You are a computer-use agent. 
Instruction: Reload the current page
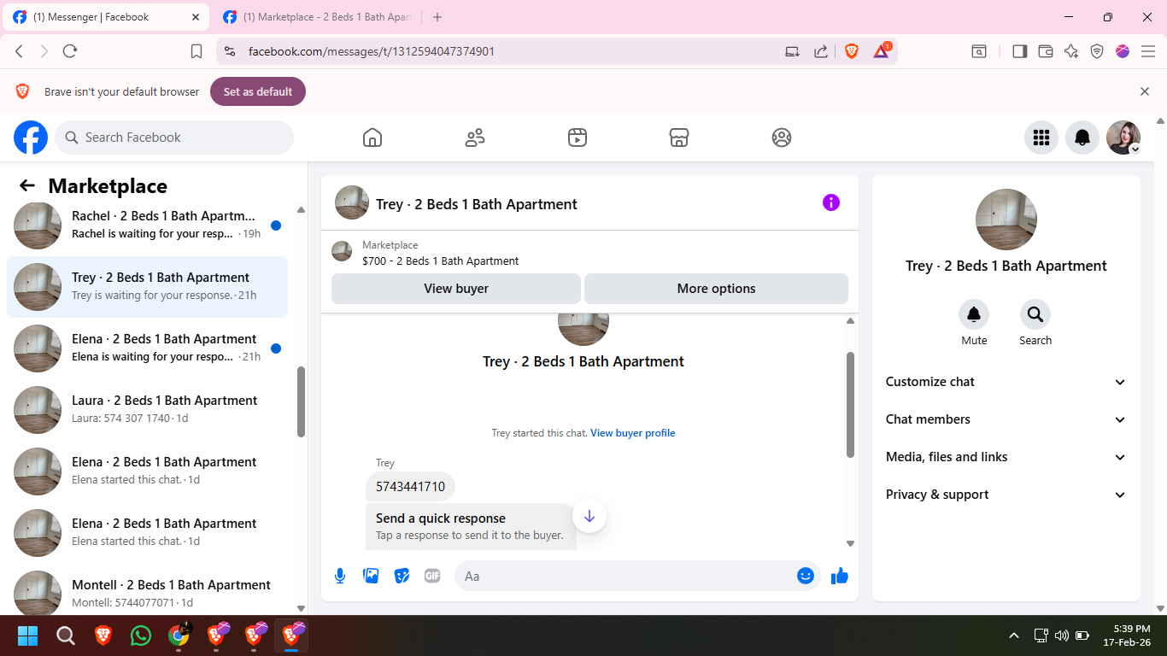(x=70, y=51)
